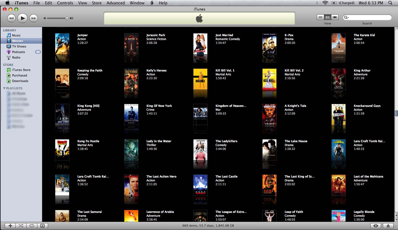Select the A Knight's Tale poster
This screenshot has width=398, height=230.
[269, 115]
